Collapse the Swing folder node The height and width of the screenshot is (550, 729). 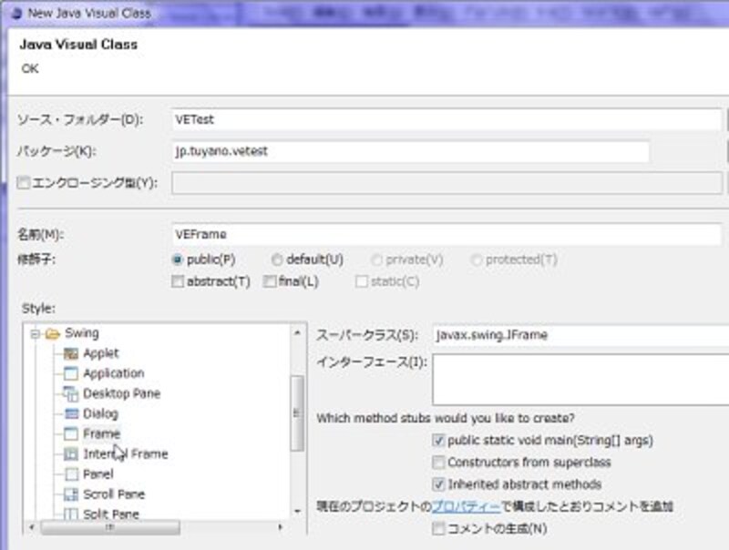click(x=36, y=333)
